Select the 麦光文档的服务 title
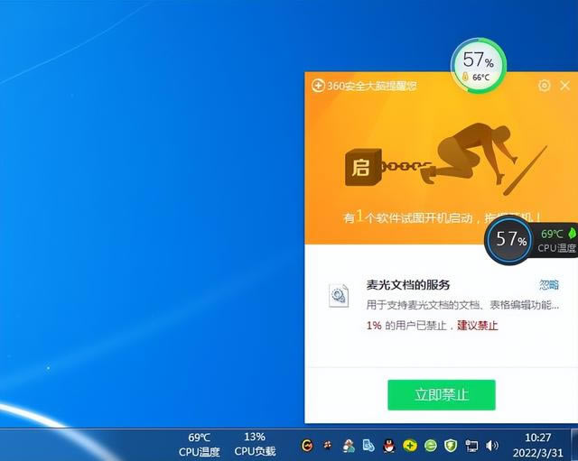Viewport: 578px width, 461px height. coord(408,284)
